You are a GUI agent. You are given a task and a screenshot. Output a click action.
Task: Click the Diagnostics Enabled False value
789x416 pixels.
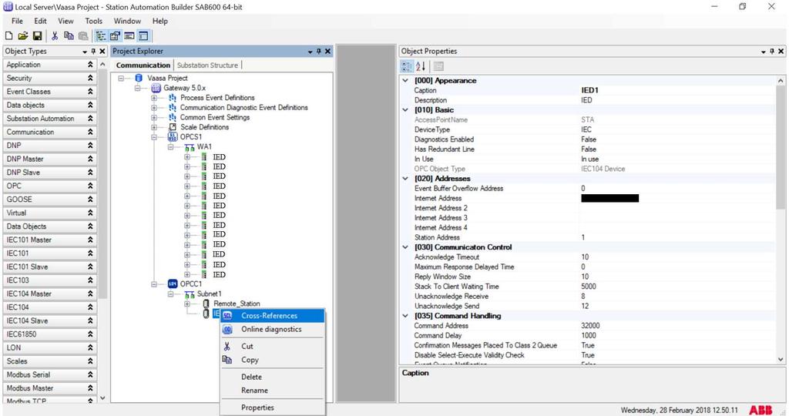pyautogui.click(x=677, y=139)
